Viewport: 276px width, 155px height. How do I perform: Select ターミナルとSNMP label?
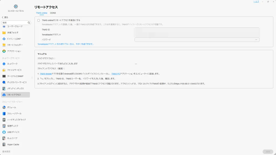[x=15, y=76]
